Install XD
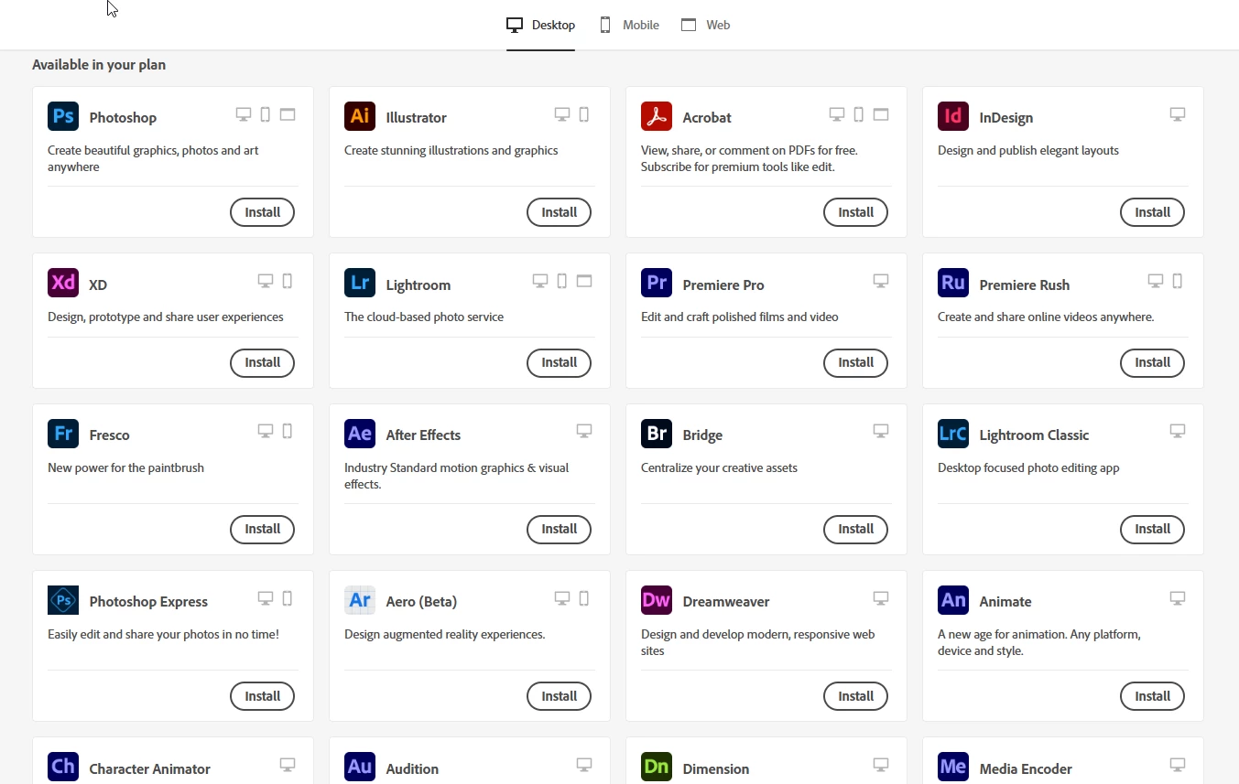 coord(262,362)
